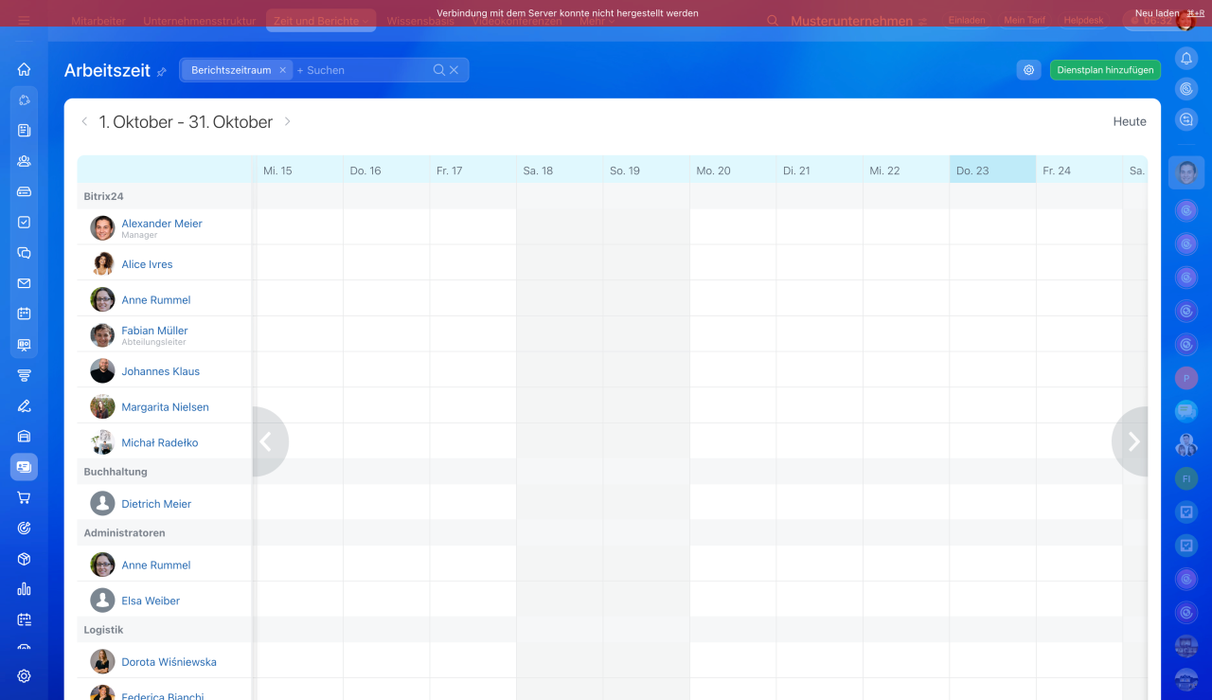The height and width of the screenshot is (700, 1212).
Task: Open the gear settings next to Dienstplan hinzufügen
Action: (1028, 70)
